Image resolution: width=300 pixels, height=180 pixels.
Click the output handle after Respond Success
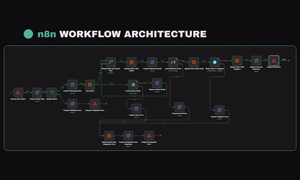coord(289,60)
